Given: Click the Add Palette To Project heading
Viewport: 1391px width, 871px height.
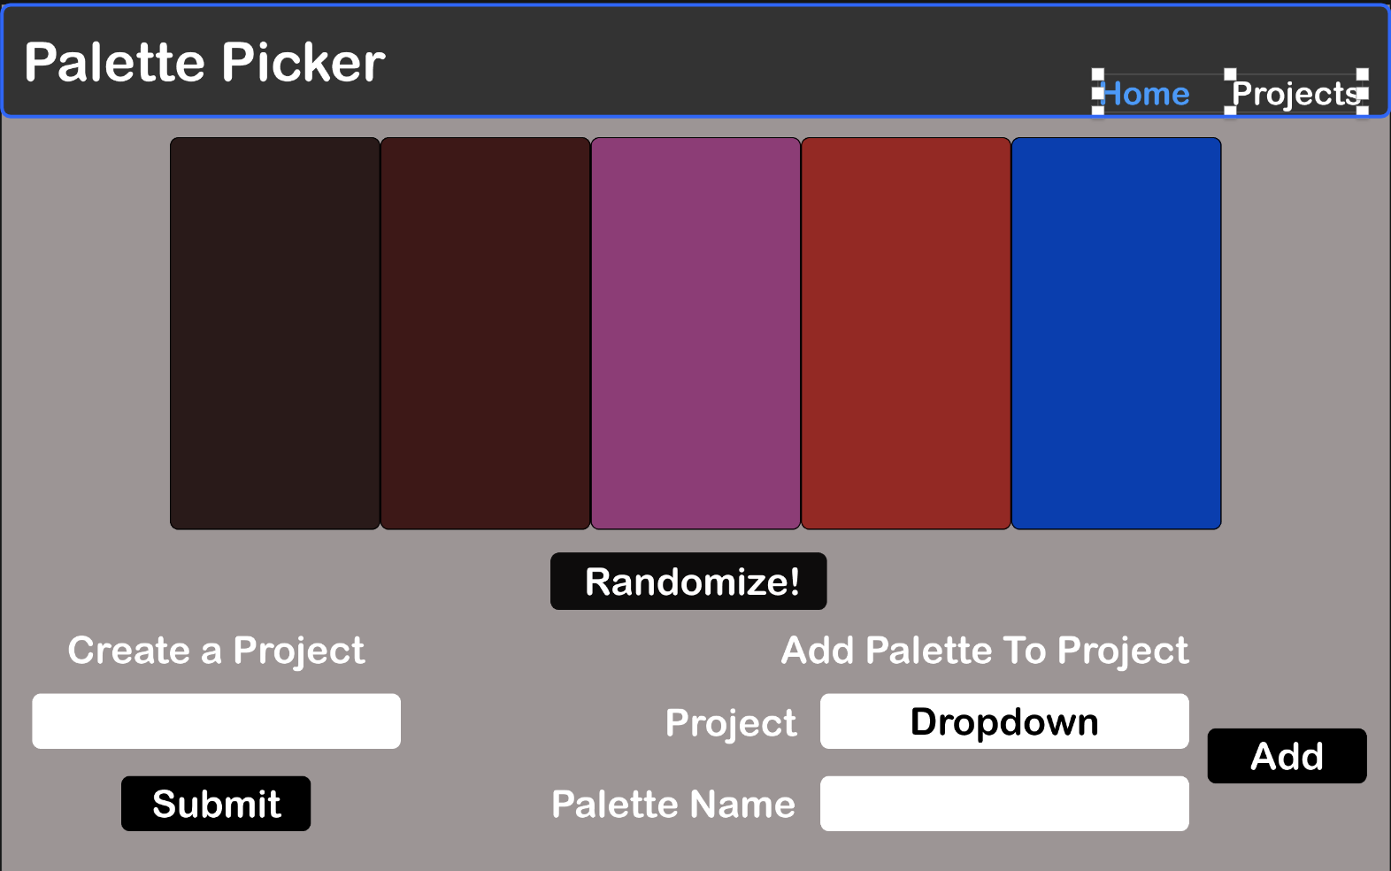Looking at the screenshot, I should (984, 651).
